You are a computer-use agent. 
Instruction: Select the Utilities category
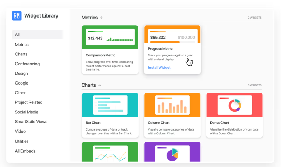tap(21, 141)
